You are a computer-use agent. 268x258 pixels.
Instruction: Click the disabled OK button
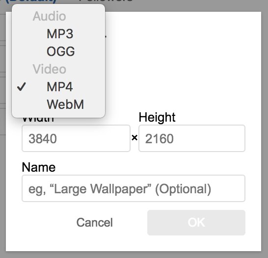click(196, 223)
